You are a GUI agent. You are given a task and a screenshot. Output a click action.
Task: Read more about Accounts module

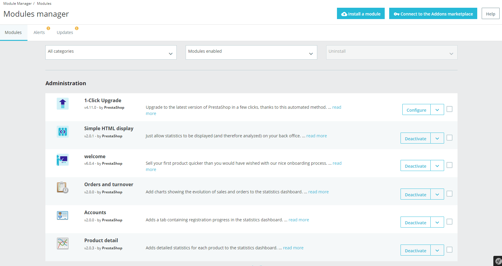[299, 220]
